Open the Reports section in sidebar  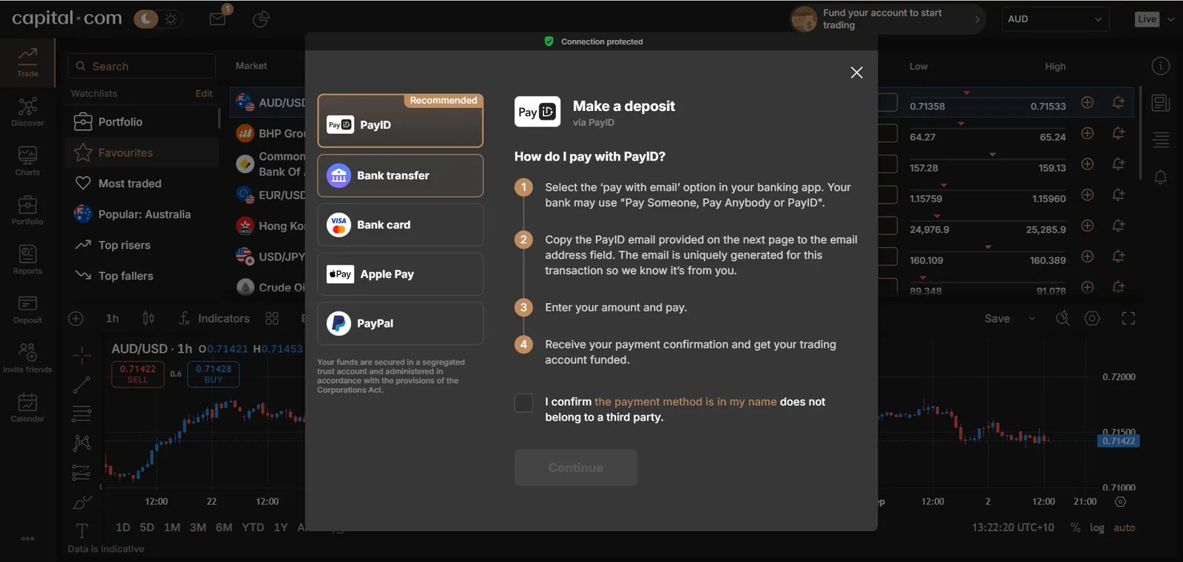(27, 260)
